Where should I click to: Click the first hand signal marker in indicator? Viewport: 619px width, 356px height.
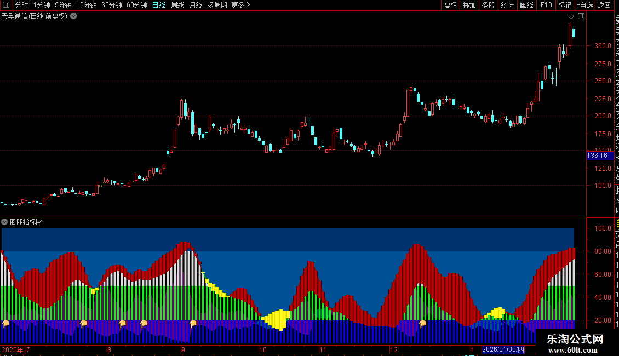pos(5,324)
